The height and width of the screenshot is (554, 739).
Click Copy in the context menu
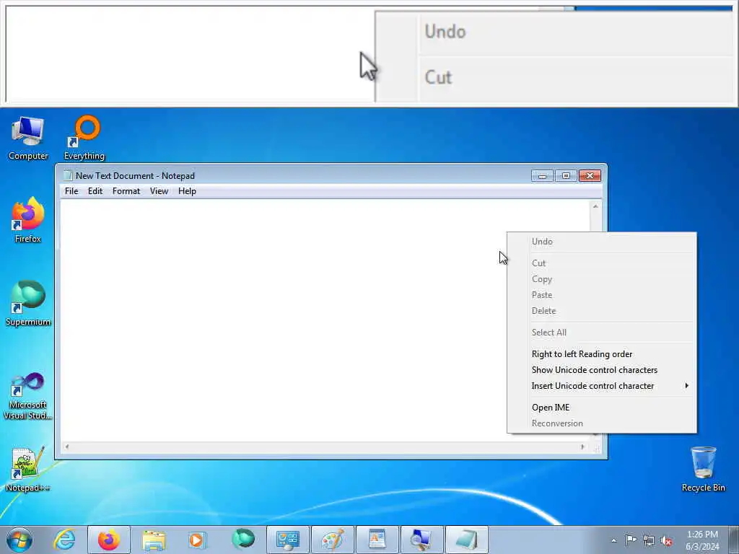602,279
